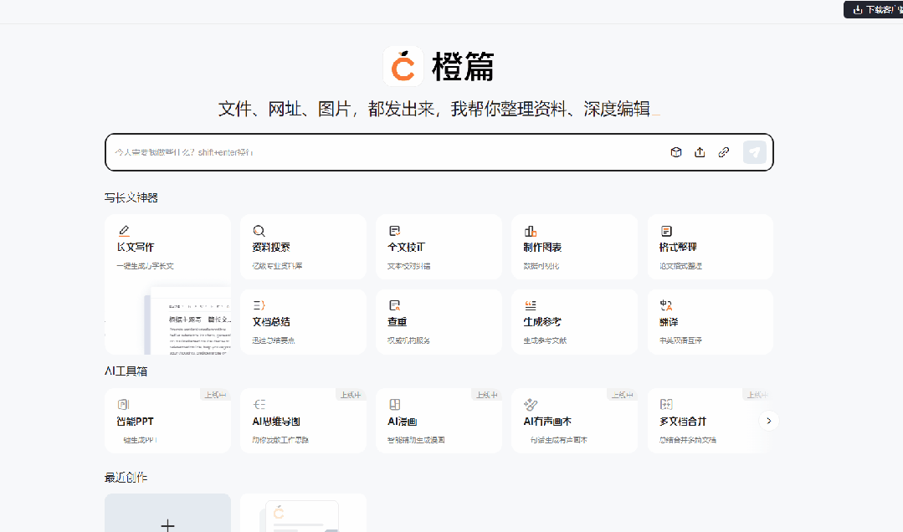Select the AI思维导图 mind map tool
The image size is (903, 532).
click(x=303, y=421)
